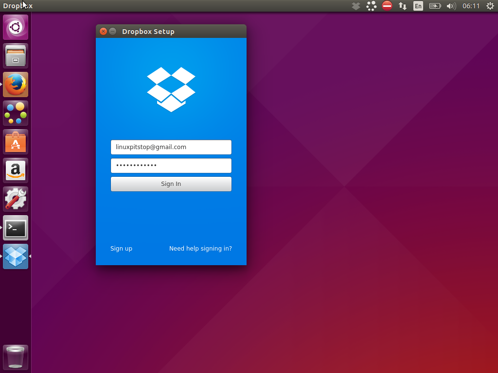Click email field with linuxpitstop@gmail.com
This screenshot has width=498, height=373.
[x=171, y=147]
